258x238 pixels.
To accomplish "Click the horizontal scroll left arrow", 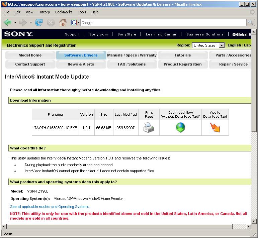I will pyautogui.click(x=4, y=227).
